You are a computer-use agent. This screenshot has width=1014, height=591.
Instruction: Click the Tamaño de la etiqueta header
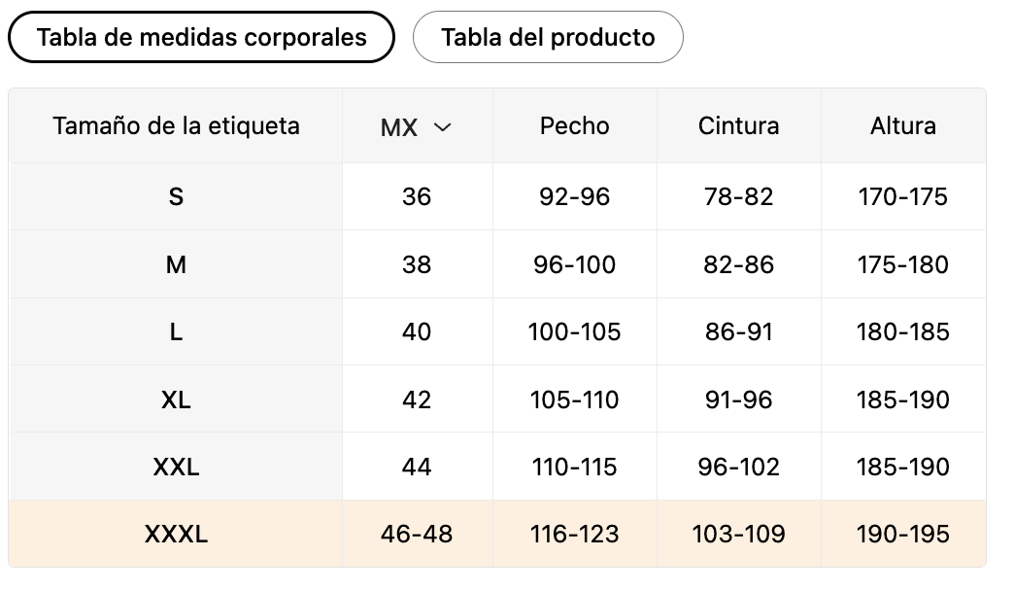coord(176,125)
